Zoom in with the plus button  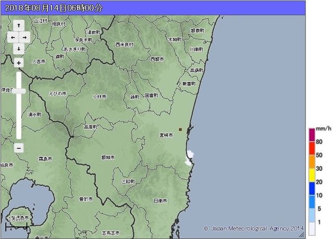(x=19, y=63)
